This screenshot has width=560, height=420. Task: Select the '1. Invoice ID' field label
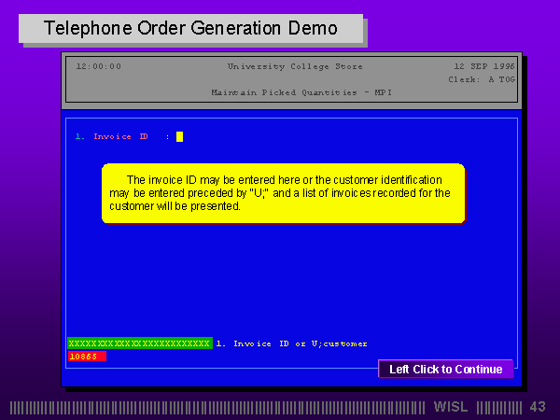point(112,136)
